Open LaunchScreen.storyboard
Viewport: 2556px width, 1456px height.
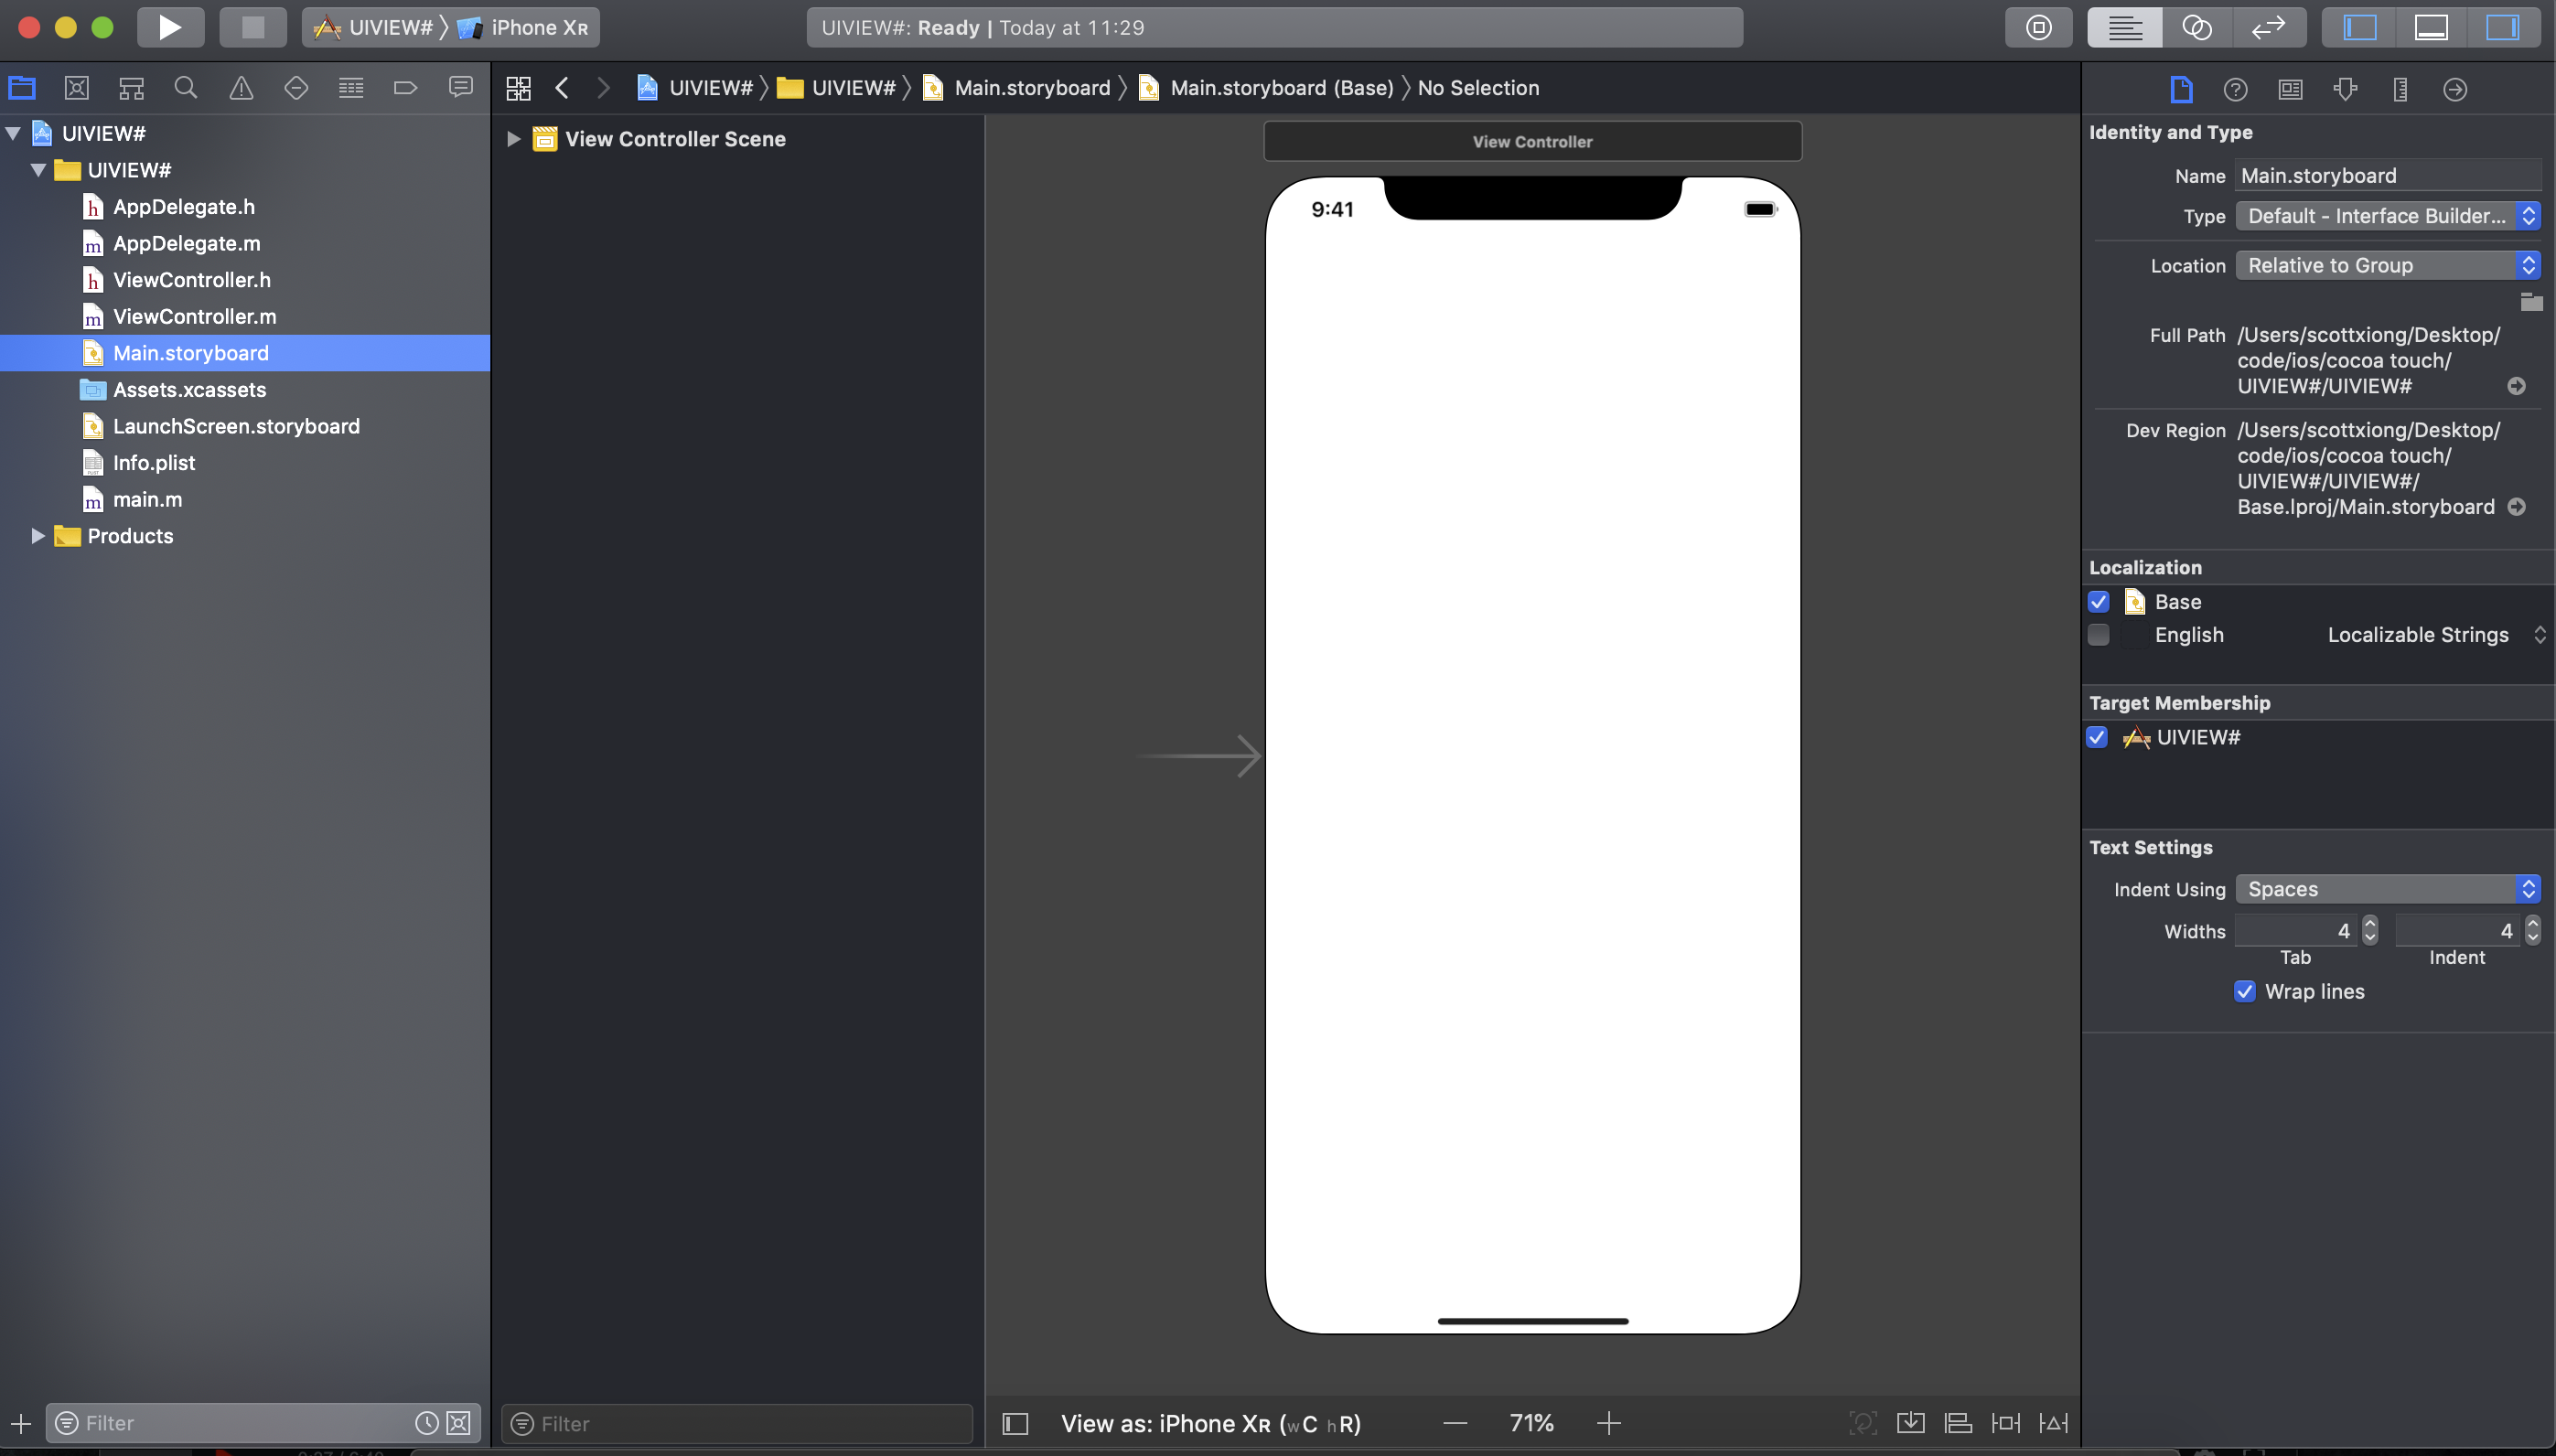click(237, 426)
